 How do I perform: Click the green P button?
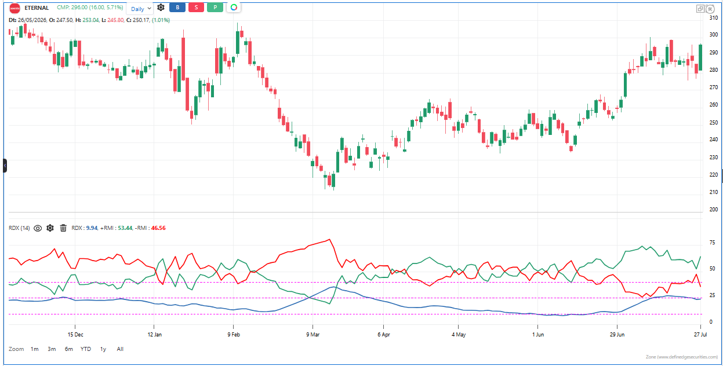(x=215, y=8)
